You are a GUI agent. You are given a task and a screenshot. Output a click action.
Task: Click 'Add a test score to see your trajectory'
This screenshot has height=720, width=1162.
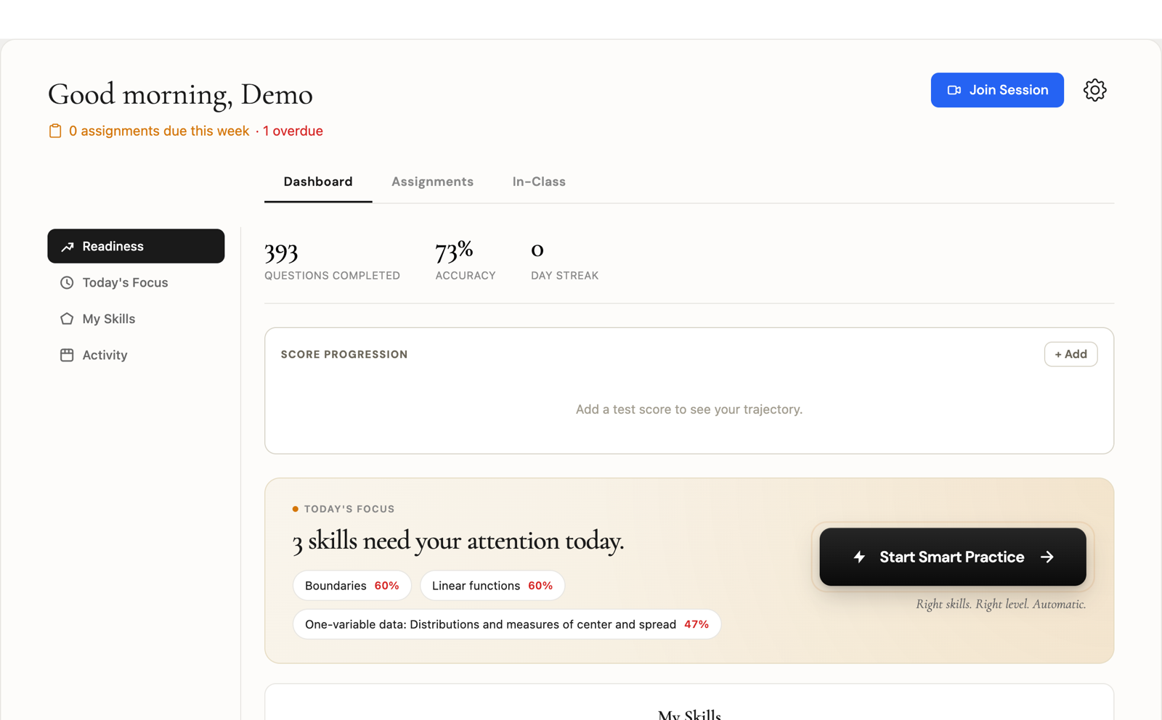coord(689,409)
